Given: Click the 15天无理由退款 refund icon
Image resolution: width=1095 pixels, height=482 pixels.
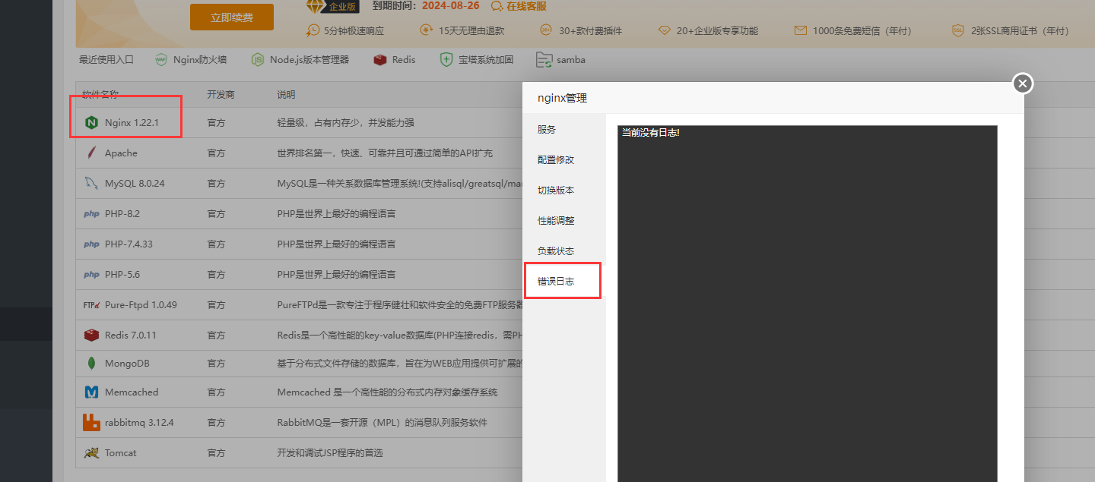Looking at the screenshot, I should pyautogui.click(x=426, y=30).
